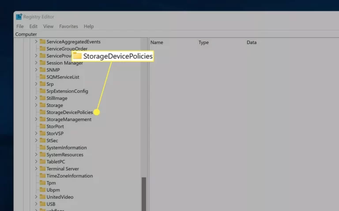Click the USB folder icon
The height and width of the screenshot is (211, 339).
[42, 204]
